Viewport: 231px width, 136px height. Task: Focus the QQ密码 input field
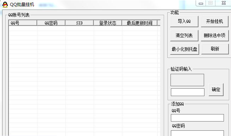[197, 133]
